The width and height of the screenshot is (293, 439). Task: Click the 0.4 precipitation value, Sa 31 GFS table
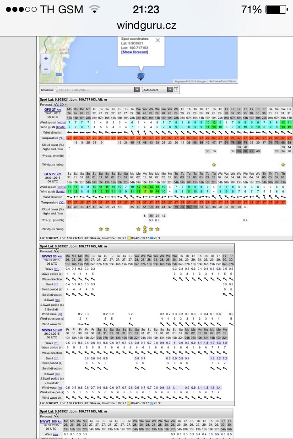pos(245,220)
